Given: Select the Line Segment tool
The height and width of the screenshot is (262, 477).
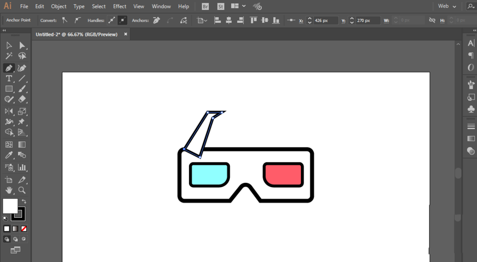Looking at the screenshot, I should [x=22, y=79].
